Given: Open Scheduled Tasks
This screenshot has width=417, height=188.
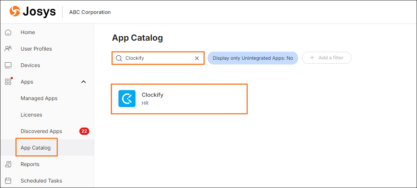Looking at the screenshot, I should (x=41, y=181).
